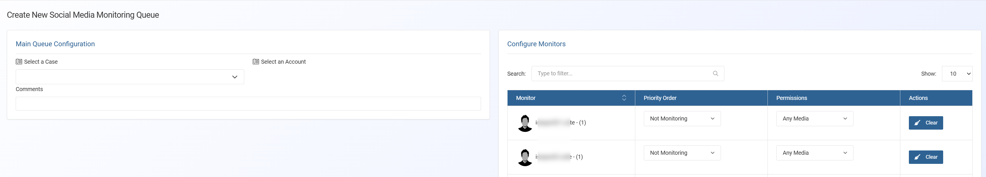Viewport: 986px width, 177px height.
Task: Click the second monitor's avatar image
Action: 525,157
